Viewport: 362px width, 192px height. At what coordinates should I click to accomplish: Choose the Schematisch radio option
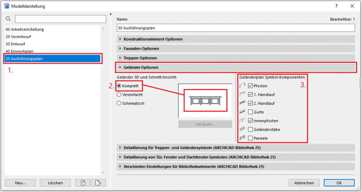click(119, 103)
